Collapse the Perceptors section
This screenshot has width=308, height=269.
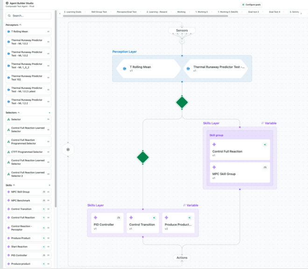click(x=20, y=25)
